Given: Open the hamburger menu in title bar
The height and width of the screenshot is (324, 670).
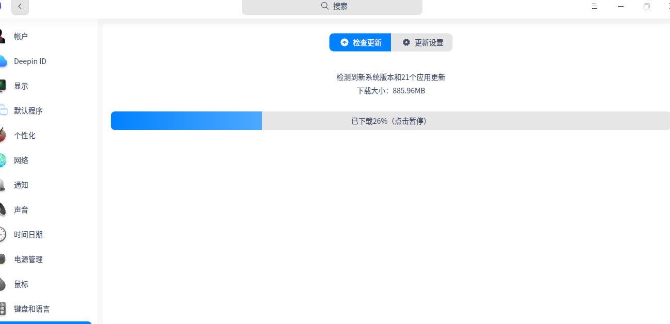Looking at the screenshot, I should pyautogui.click(x=595, y=6).
